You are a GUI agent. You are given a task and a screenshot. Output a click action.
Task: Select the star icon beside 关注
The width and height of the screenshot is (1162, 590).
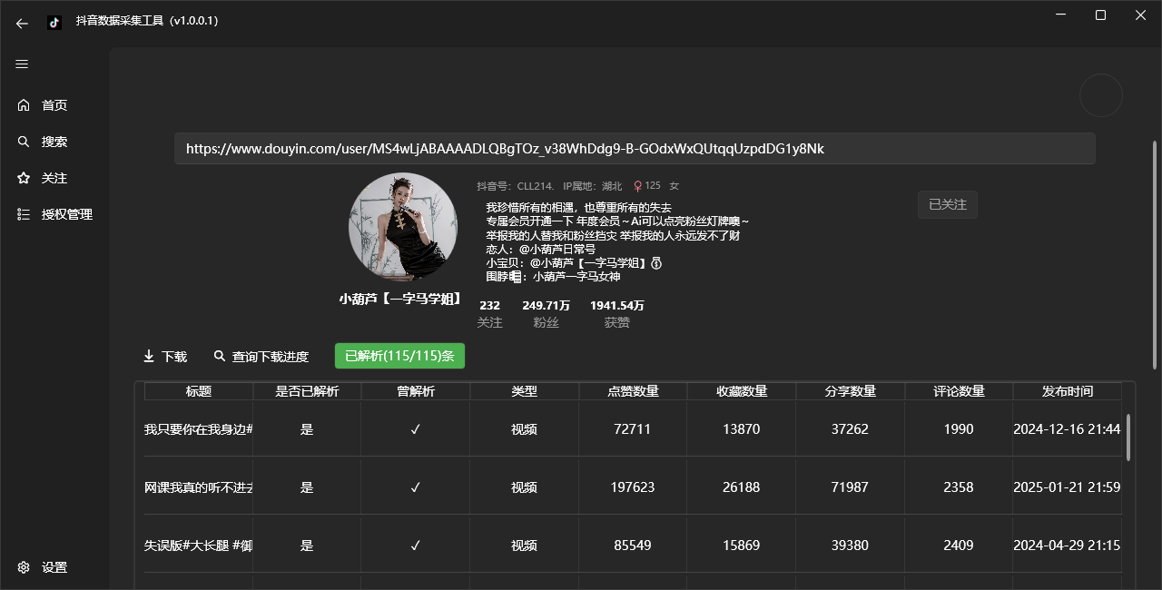coord(24,178)
